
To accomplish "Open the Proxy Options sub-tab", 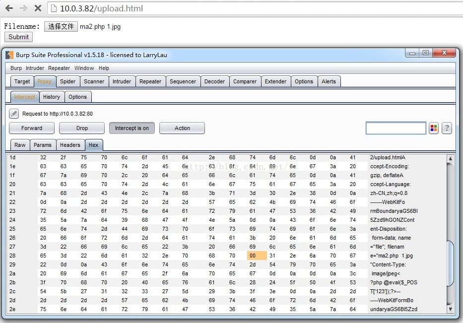I will 77,97.
